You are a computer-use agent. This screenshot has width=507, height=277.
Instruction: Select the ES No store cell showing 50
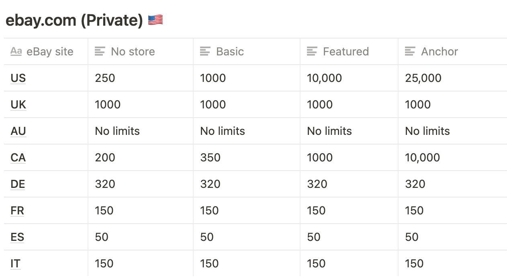140,237
